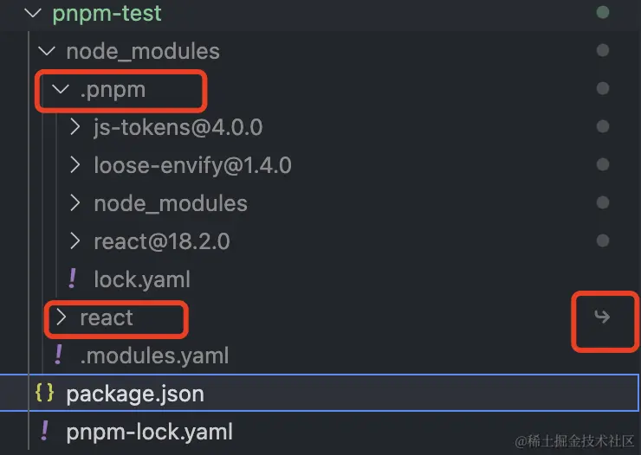Collapse the .pnpm folder chevron
The image size is (641, 455).
(x=61, y=89)
